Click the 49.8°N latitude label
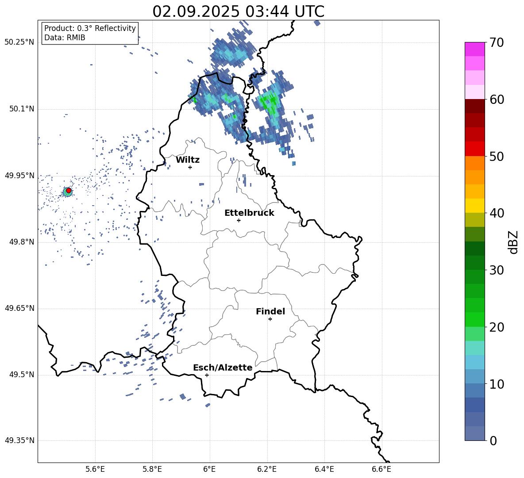524x478 pixels. pyautogui.click(x=22, y=242)
